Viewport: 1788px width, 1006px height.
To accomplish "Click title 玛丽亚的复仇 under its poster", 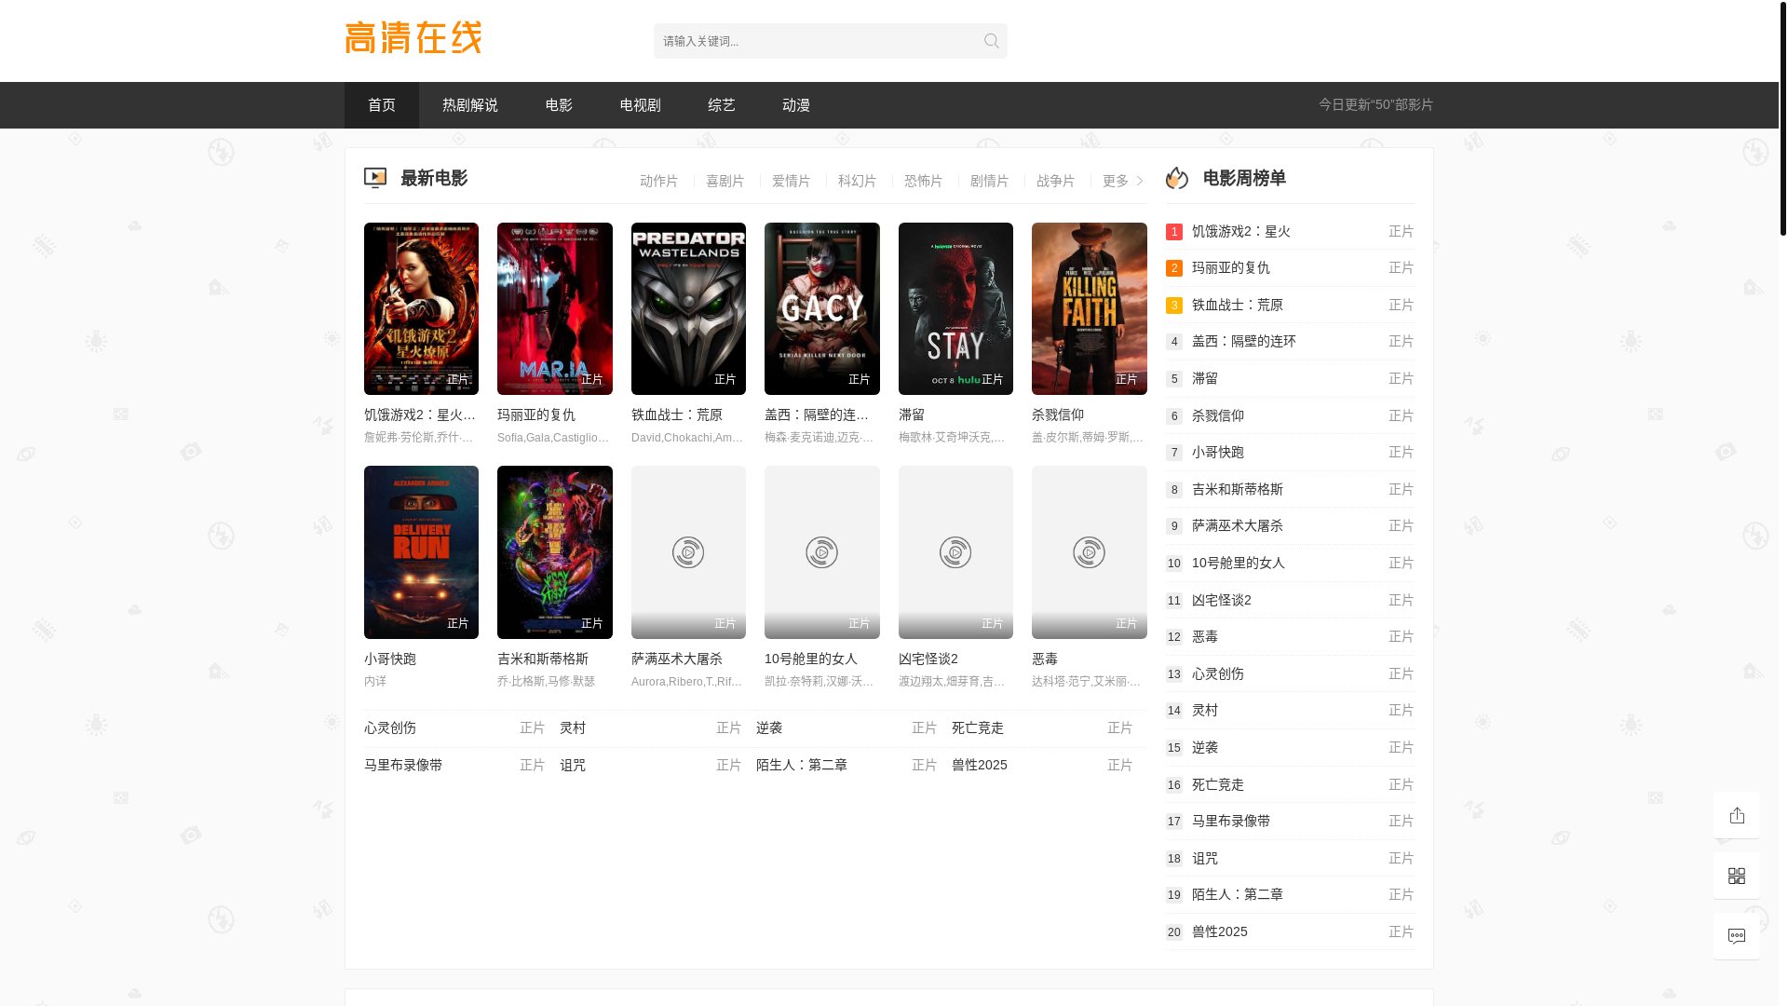I will pyautogui.click(x=536, y=415).
